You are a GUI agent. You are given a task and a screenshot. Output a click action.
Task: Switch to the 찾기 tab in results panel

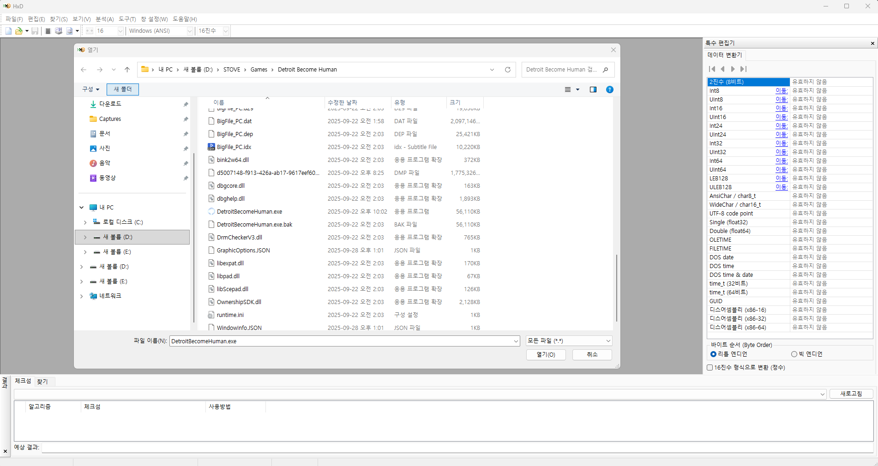42,382
